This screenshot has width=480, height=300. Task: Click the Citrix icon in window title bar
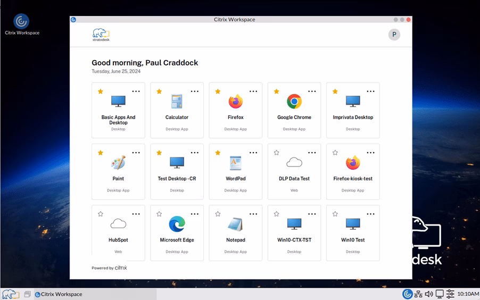point(73,20)
